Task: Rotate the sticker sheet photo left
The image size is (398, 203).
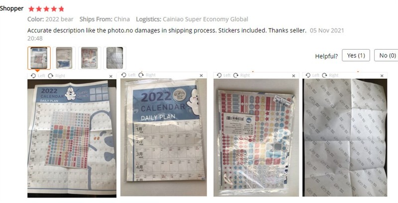Action: [x=223, y=75]
